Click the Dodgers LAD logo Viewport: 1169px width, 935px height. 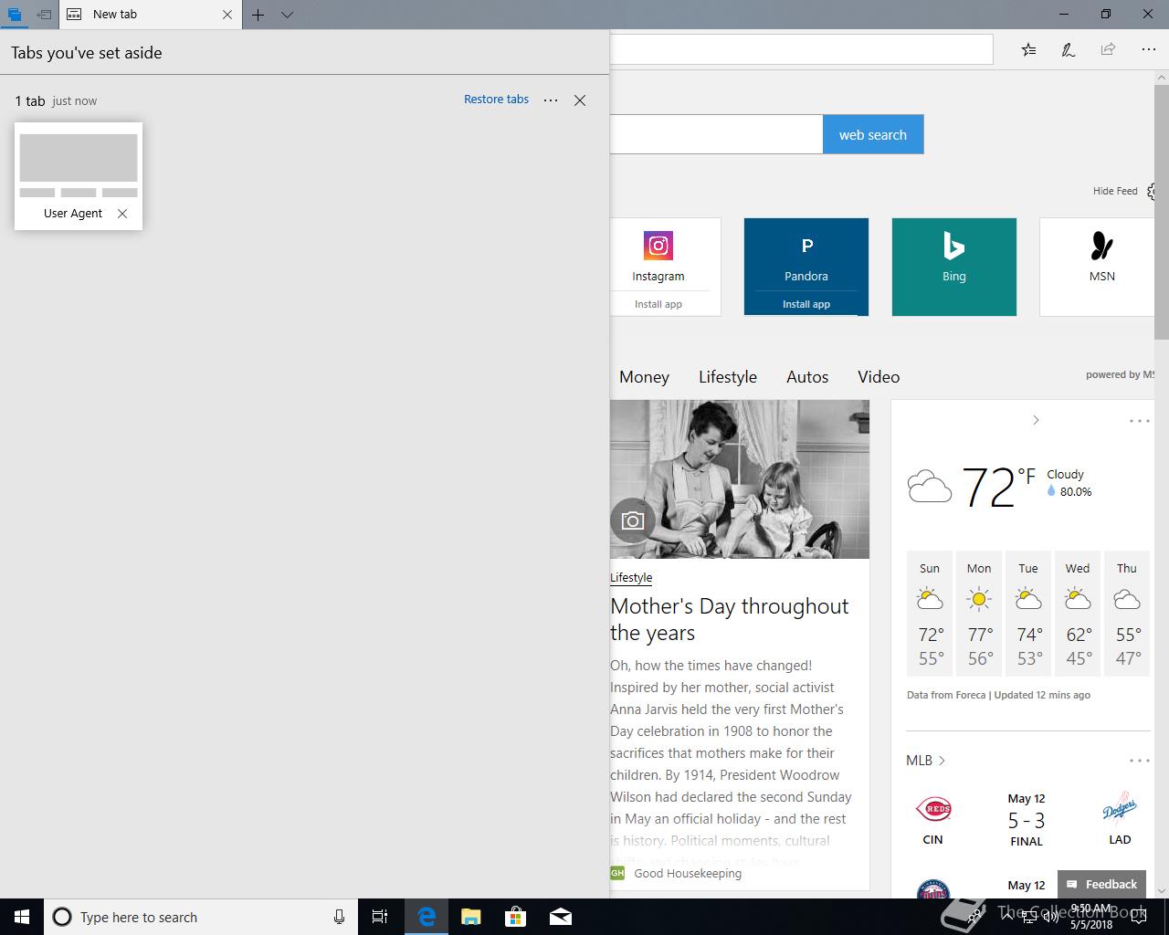click(x=1120, y=809)
